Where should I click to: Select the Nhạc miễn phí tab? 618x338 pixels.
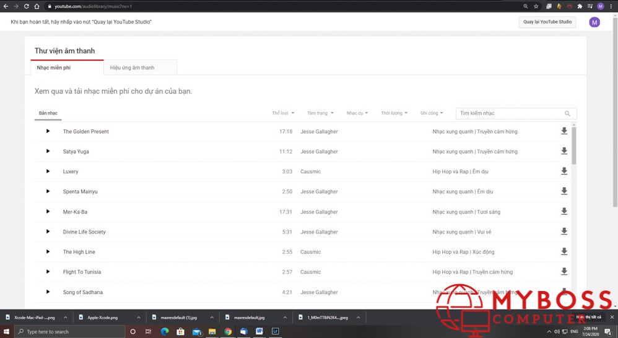(54, 67)
